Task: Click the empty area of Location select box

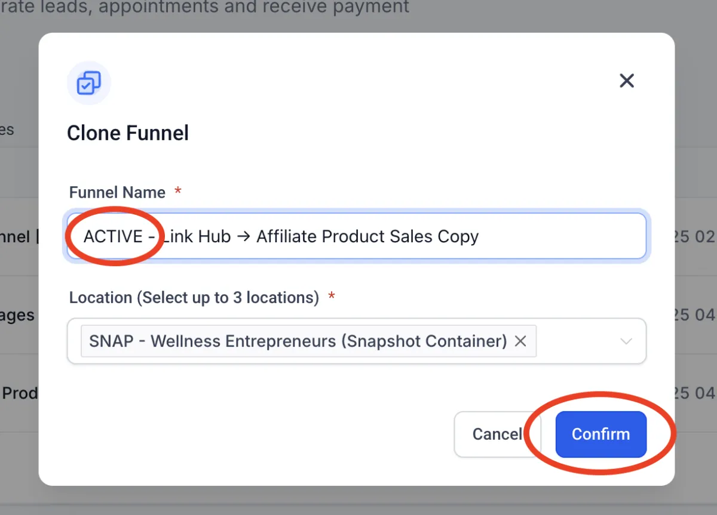Action: click(x=577, y=341)
